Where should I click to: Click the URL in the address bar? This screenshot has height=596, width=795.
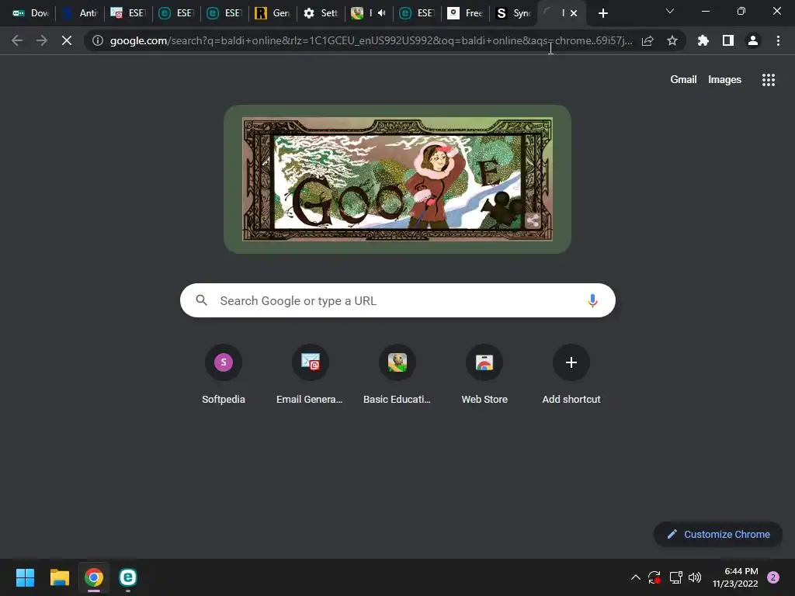pyautogui.click(x=371, y=40)
